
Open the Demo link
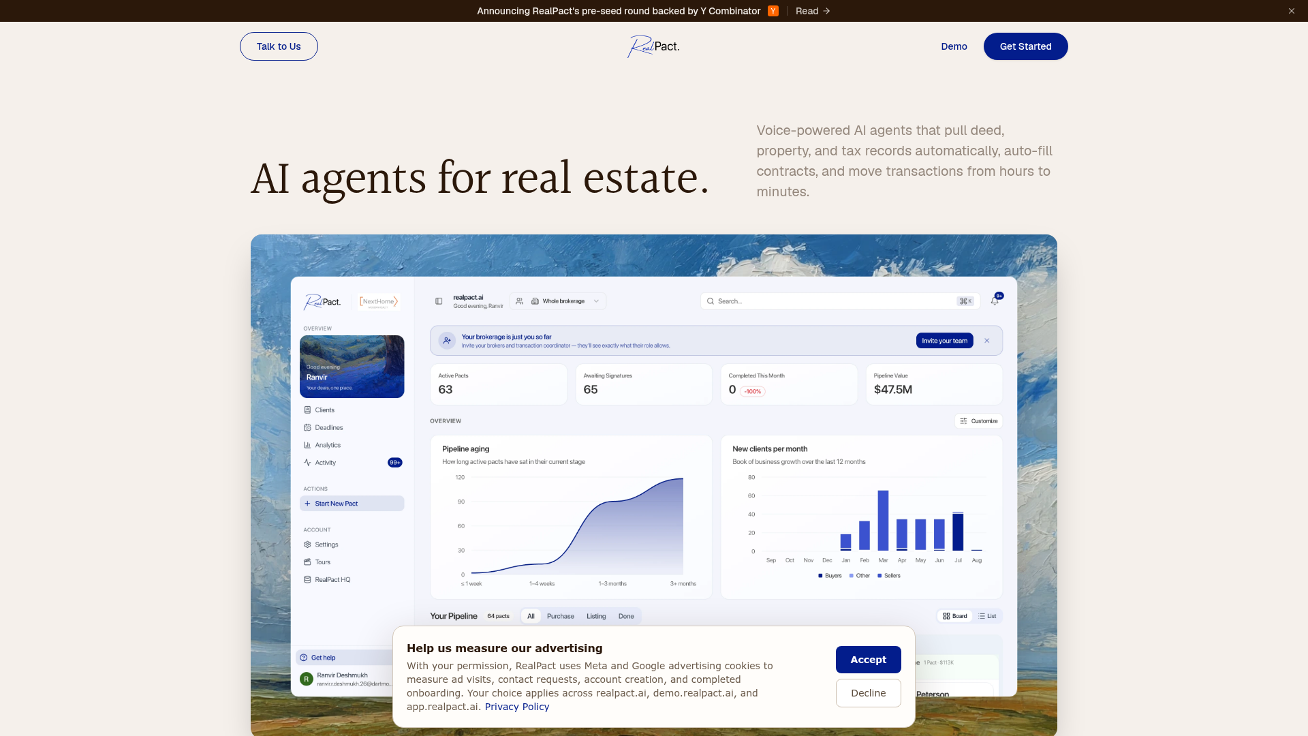tap(954, 46)
